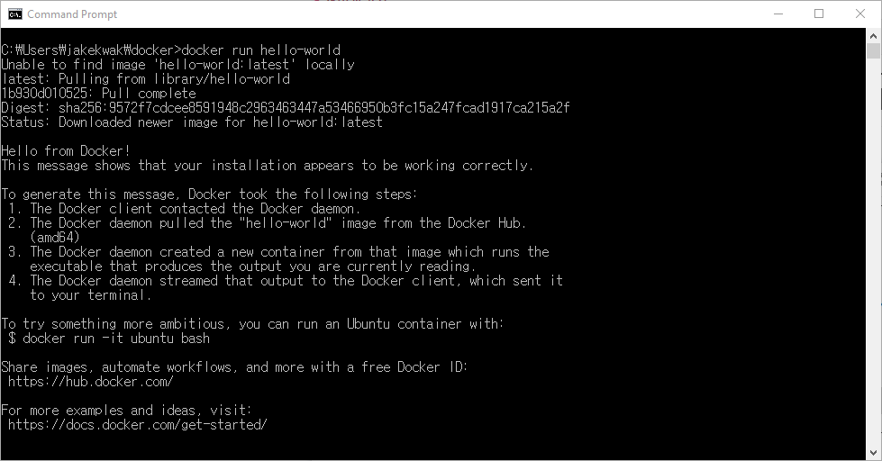
Task: Minimize the Command Prompt window
Action: (x=777, y=14)
